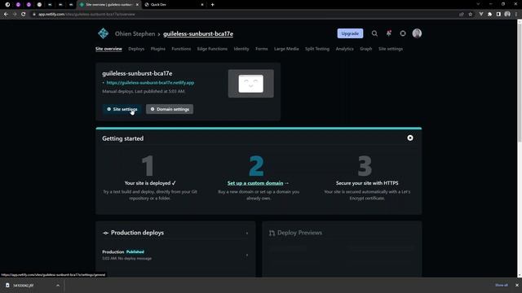Bookmark this page with star icon
The width and height of the screenshot is (522, 293).
point(471,15)
